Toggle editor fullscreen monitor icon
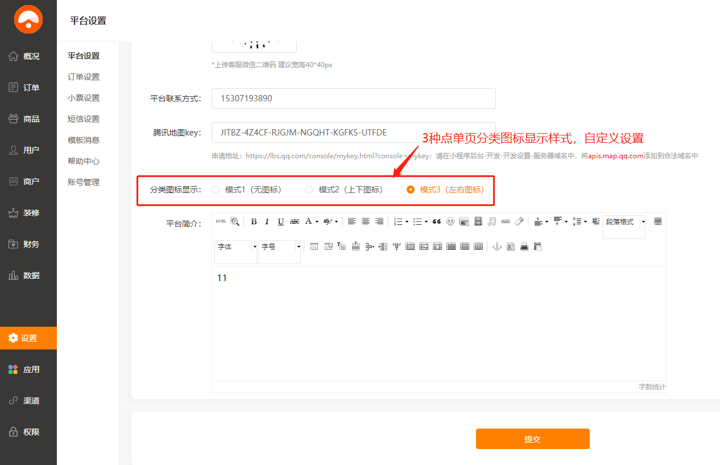The width and height of the screenshot is (720, 465). 658,221
